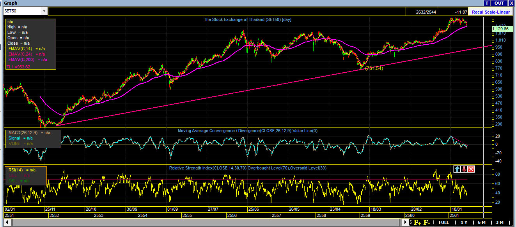Select the FULL time range
Viewport: 516px width, 227px height.
(x=443, y=222)
